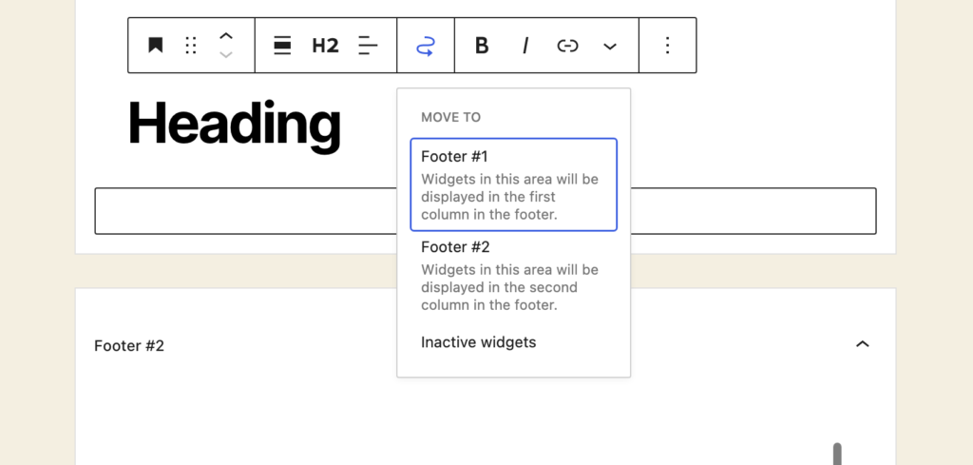Move the widget to Inactive widgets

tap(478, 342)
